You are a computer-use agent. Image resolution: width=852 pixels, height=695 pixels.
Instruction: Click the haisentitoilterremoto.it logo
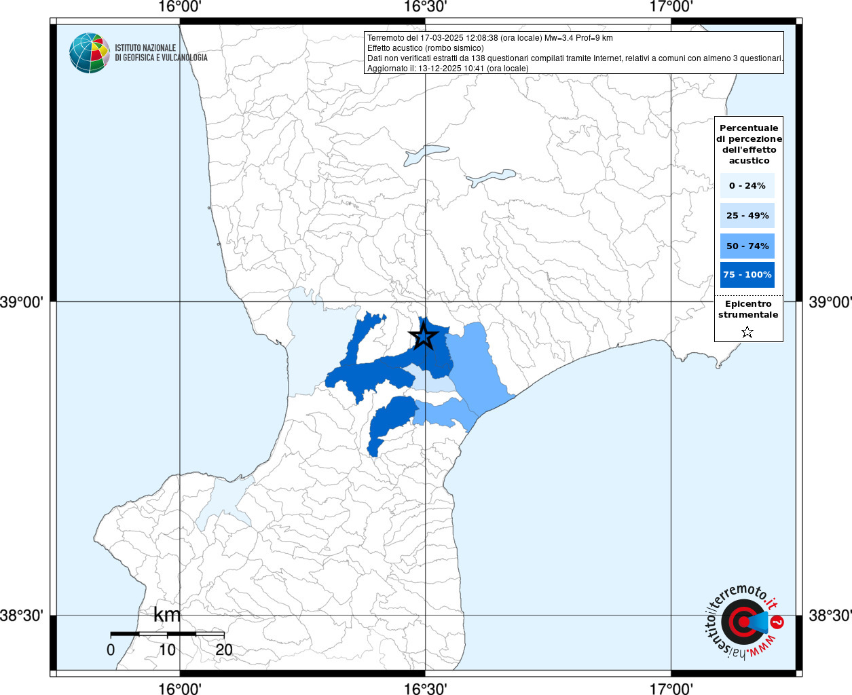[744, 622]
